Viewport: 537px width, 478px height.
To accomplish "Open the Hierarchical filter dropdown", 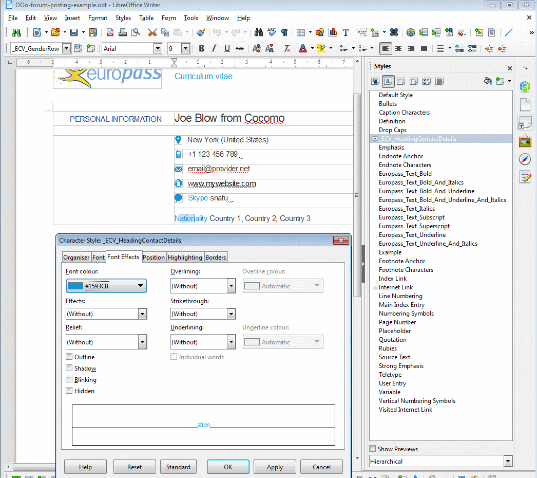I will 508,461.
